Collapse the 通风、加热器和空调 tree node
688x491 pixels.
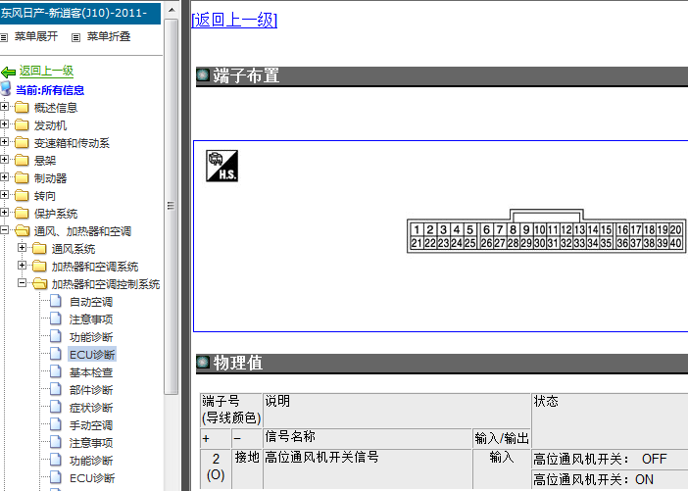click(x=4, y=230)
